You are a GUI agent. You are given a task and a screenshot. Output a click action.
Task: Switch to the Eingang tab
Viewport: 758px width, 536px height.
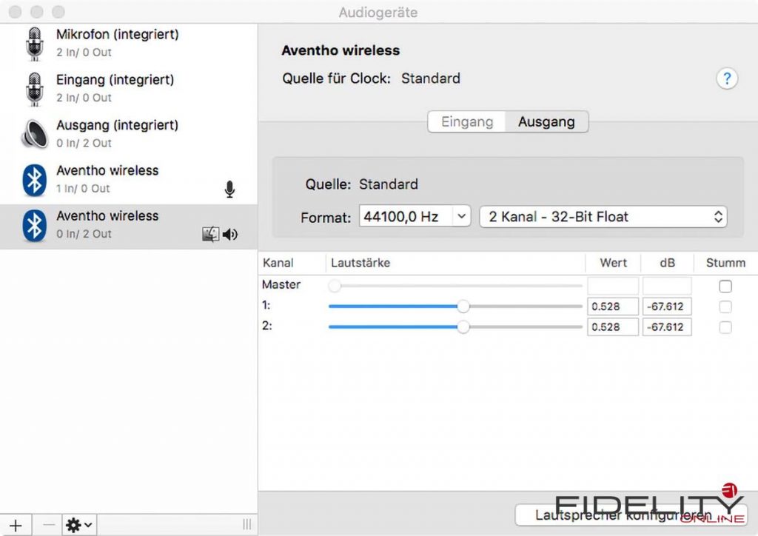coord(467,121)
